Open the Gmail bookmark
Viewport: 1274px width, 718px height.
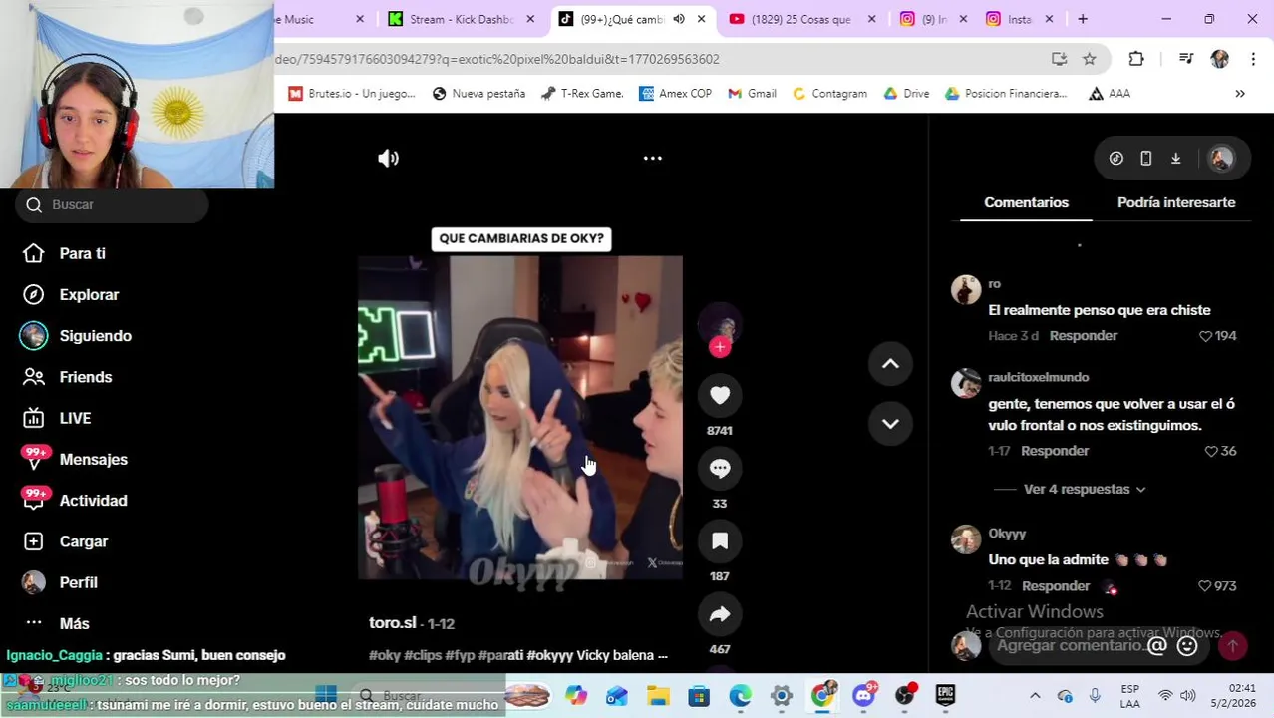coord(753,93)
